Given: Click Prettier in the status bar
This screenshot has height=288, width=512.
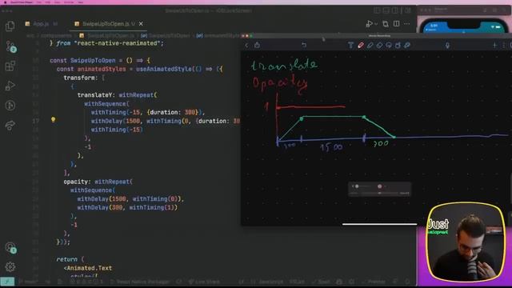Looking at the screenshot, I should click(374, 282).
